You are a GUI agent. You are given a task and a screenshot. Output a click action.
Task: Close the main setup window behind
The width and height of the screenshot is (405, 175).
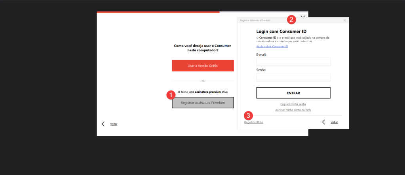coord(303,16)
